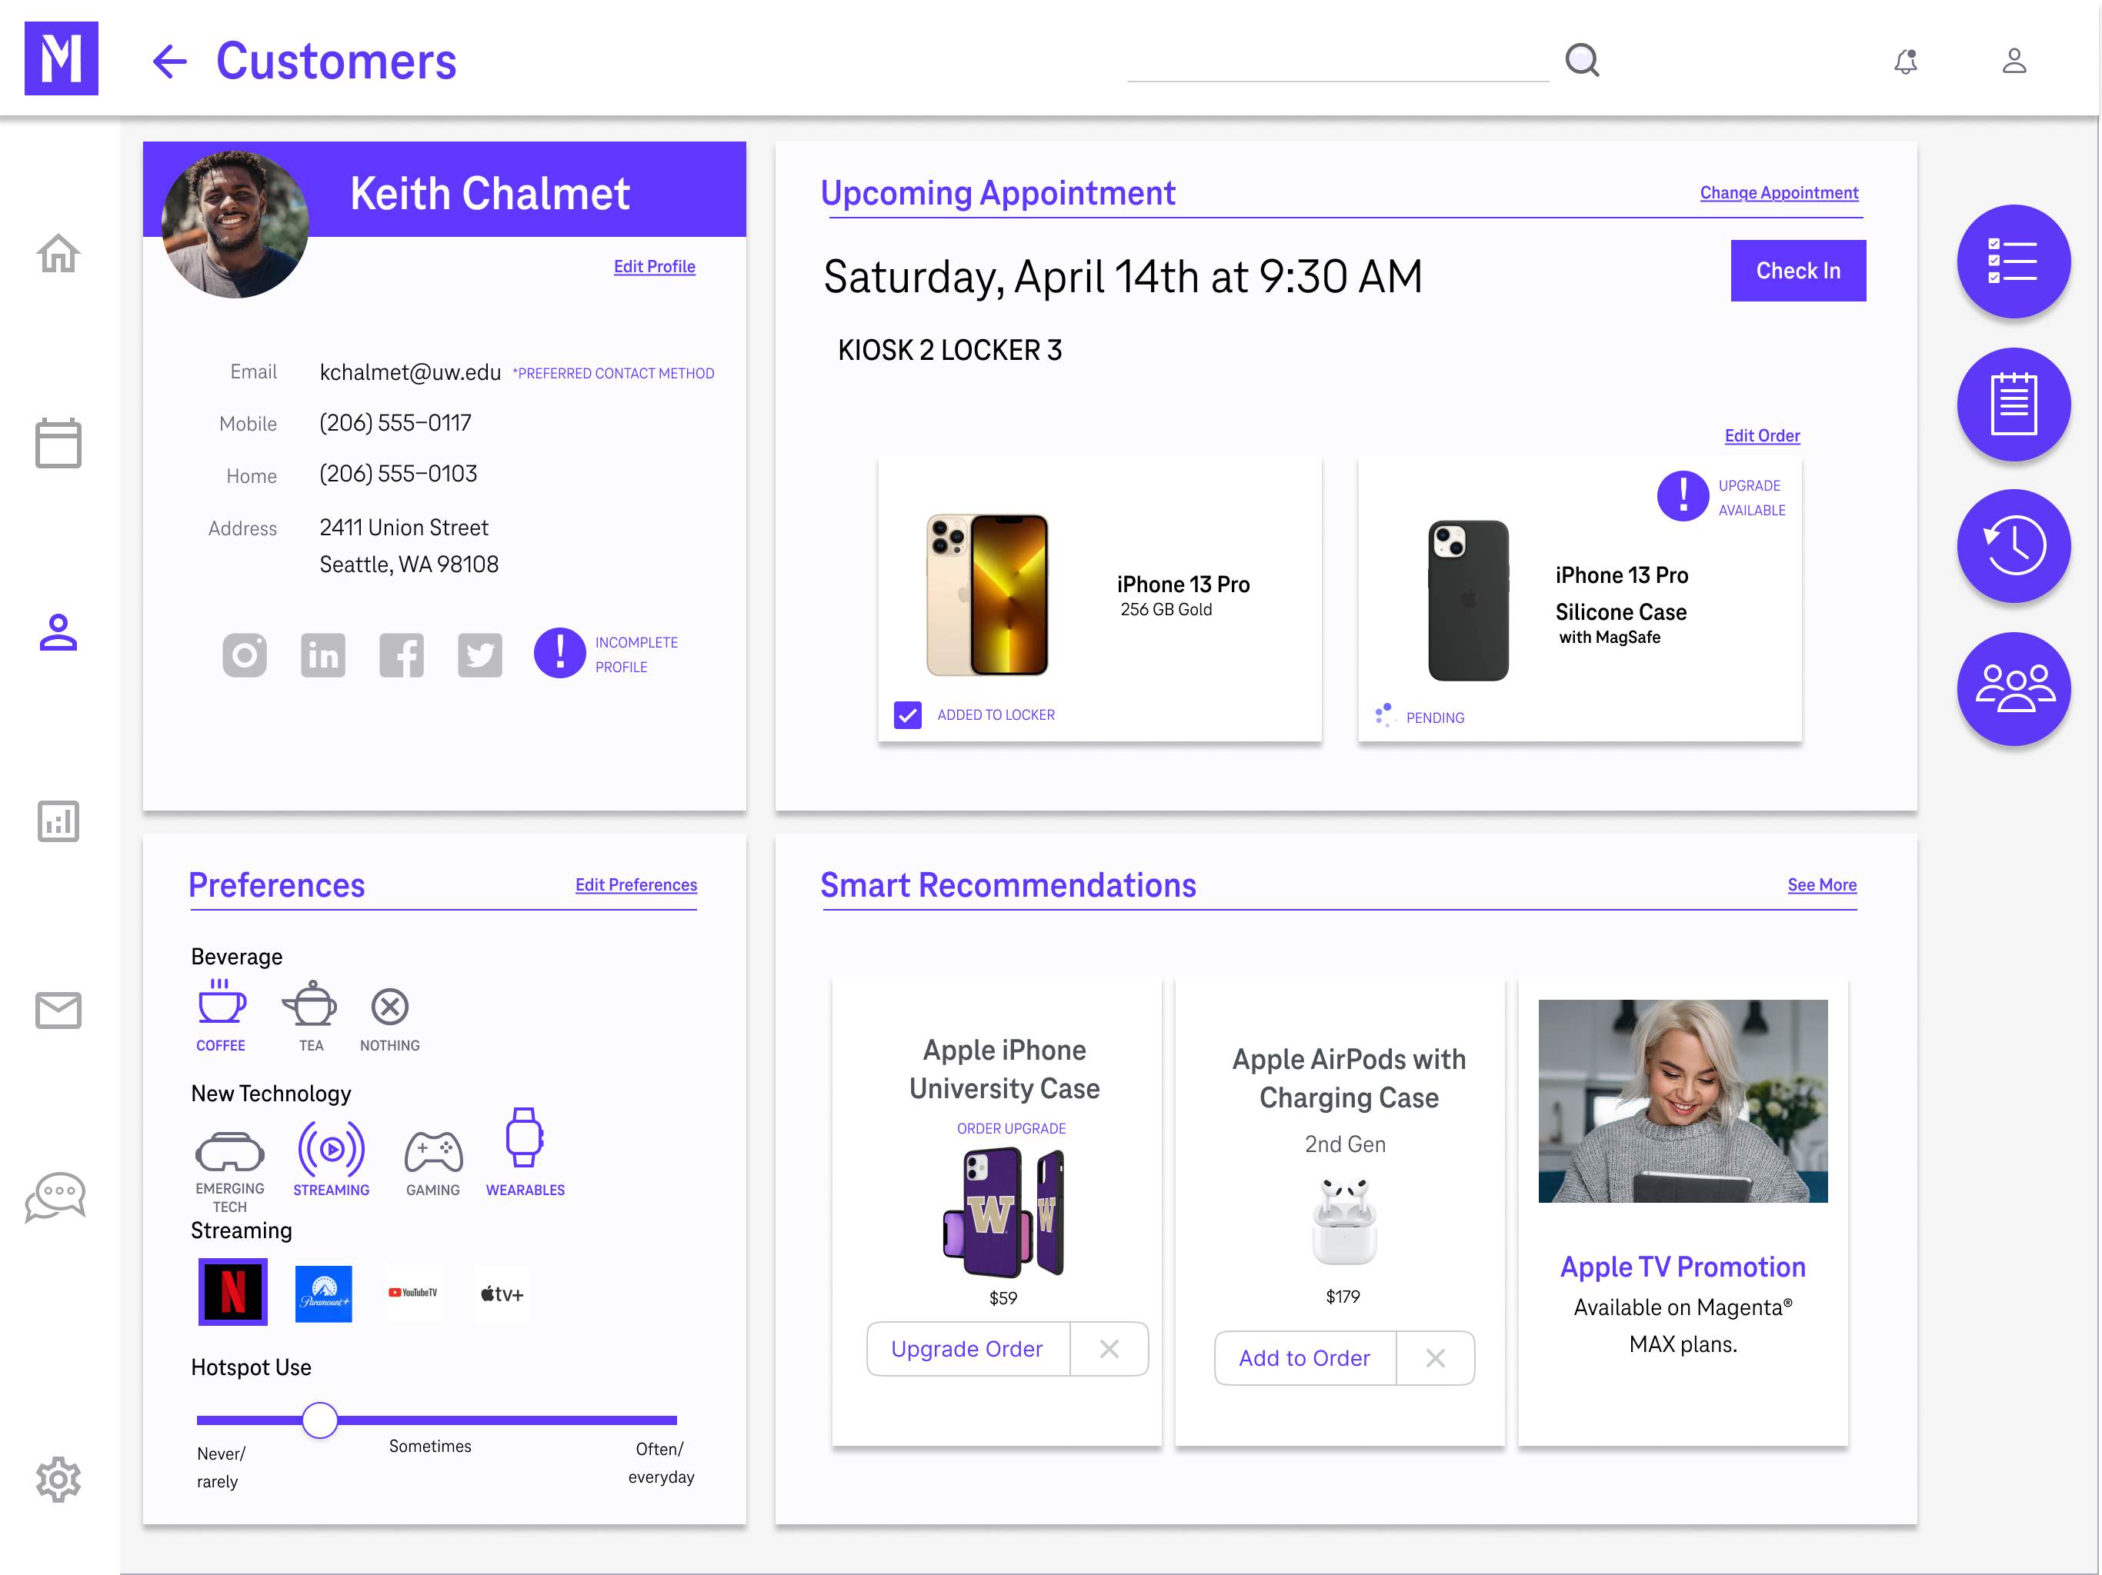Viewport: 2102px width, 1575px height.
Task: Select the Gaming controller icon
Action: pyautogui.click(x=433, y=1151)
